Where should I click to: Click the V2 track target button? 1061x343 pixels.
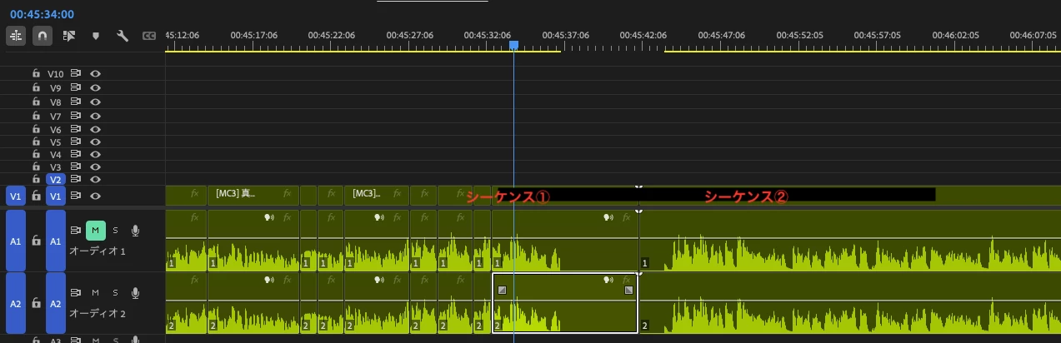click(x=56, y=179)
